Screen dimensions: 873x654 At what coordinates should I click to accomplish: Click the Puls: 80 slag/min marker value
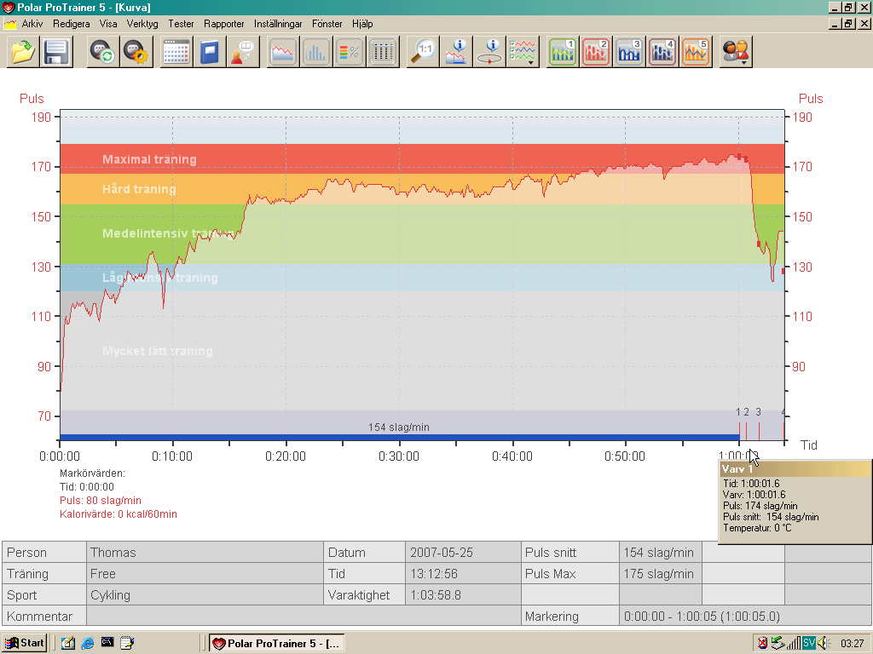[x=101, y=501]
